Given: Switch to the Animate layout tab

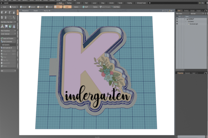Looking at the screenshot, I should [x=111, y=3].
